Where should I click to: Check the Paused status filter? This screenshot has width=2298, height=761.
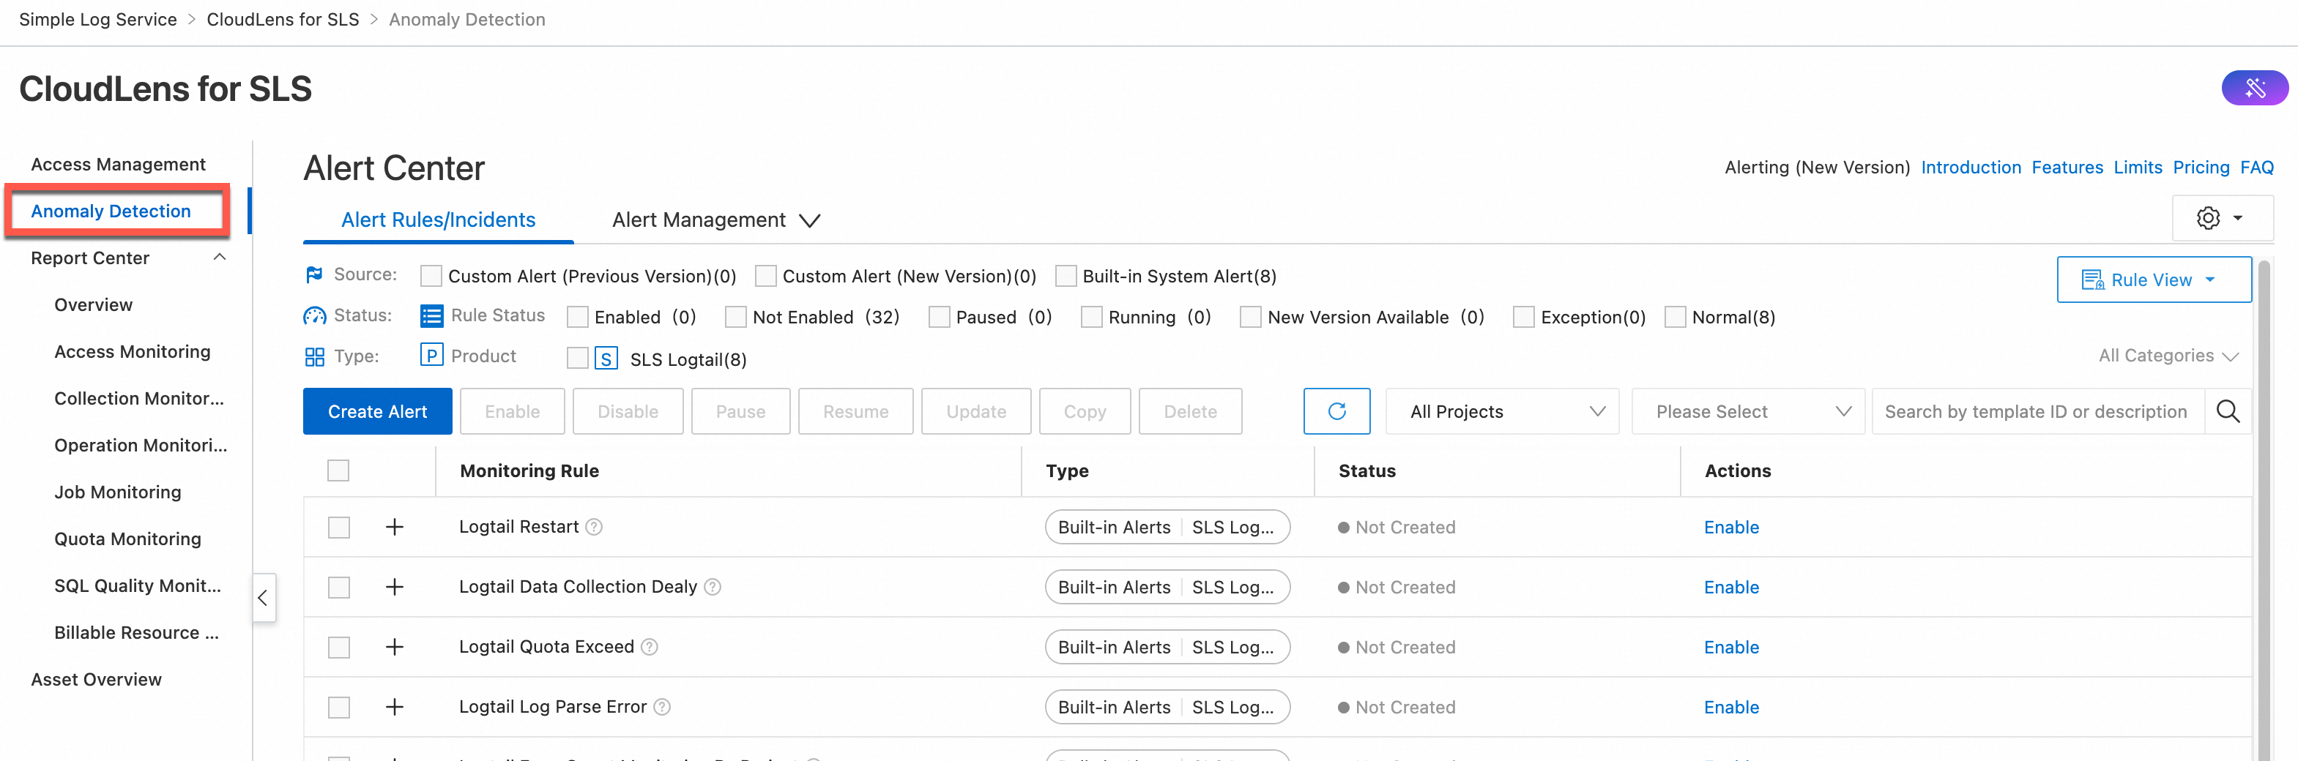939,318
